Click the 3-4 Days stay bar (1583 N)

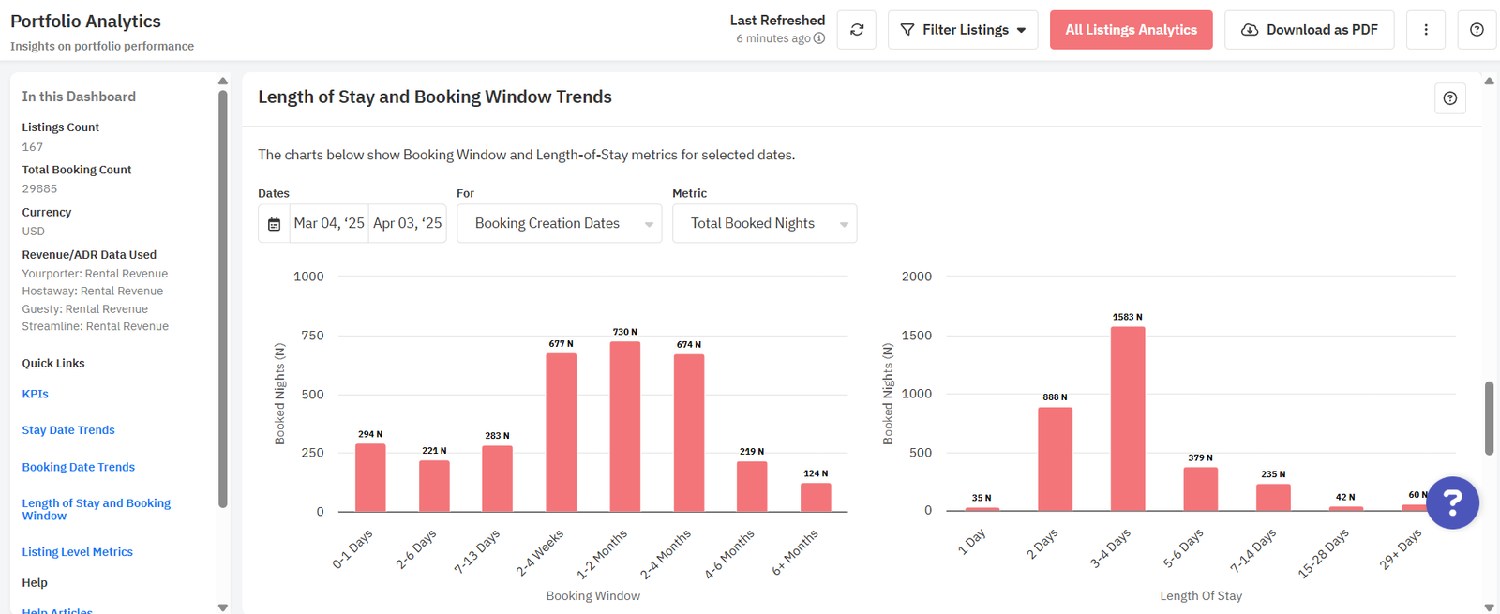tap(1128, 419)
